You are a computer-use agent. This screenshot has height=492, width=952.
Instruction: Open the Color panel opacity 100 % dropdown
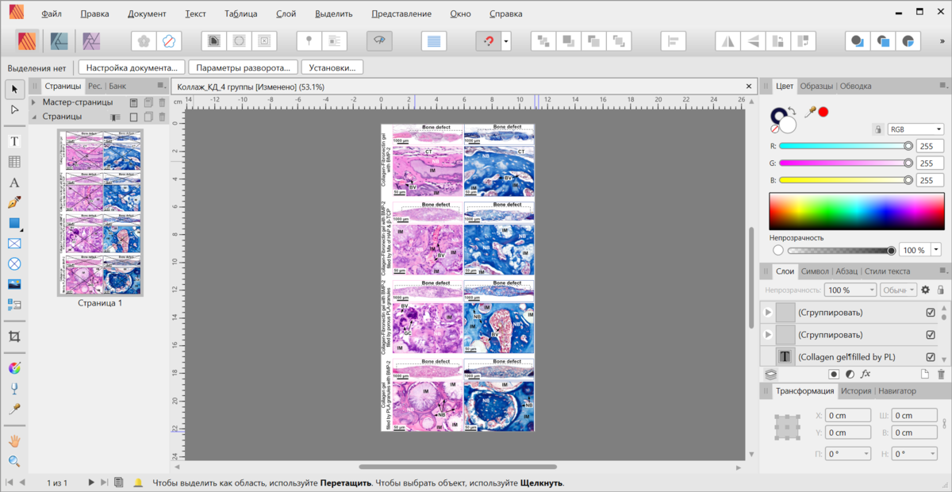point(936,250)
